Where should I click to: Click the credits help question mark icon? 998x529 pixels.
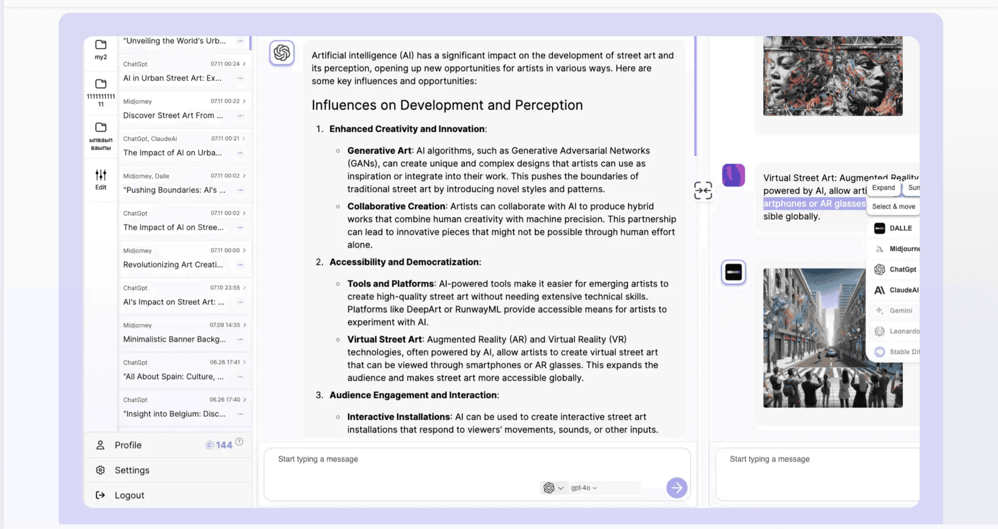[239, 442]
